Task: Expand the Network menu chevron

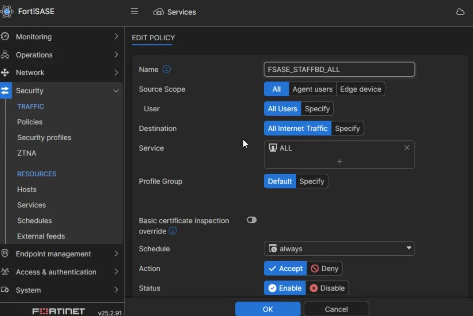Action: (116, 72)
